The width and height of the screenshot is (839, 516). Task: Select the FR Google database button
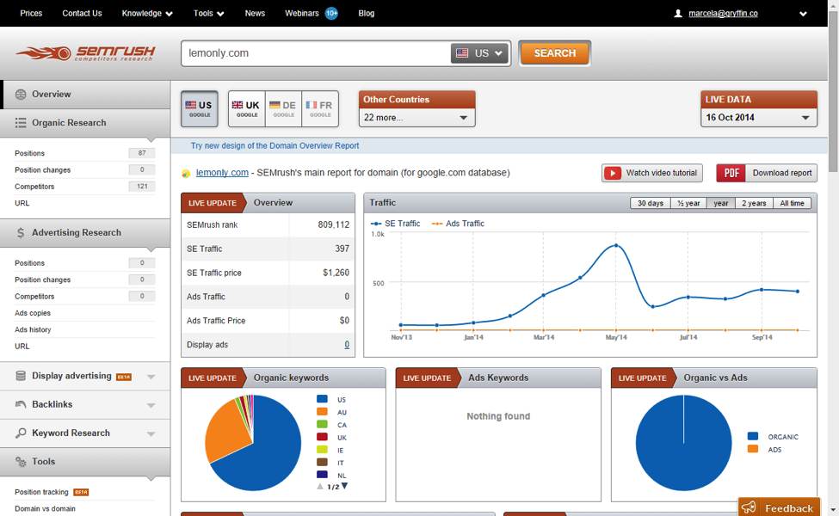pos(320,108)
